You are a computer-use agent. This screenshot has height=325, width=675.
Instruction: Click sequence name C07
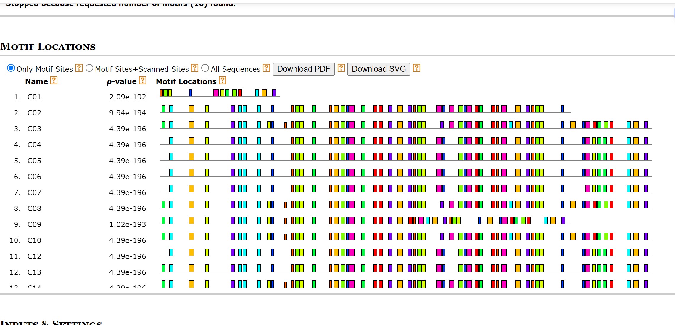tap(34, 193)
